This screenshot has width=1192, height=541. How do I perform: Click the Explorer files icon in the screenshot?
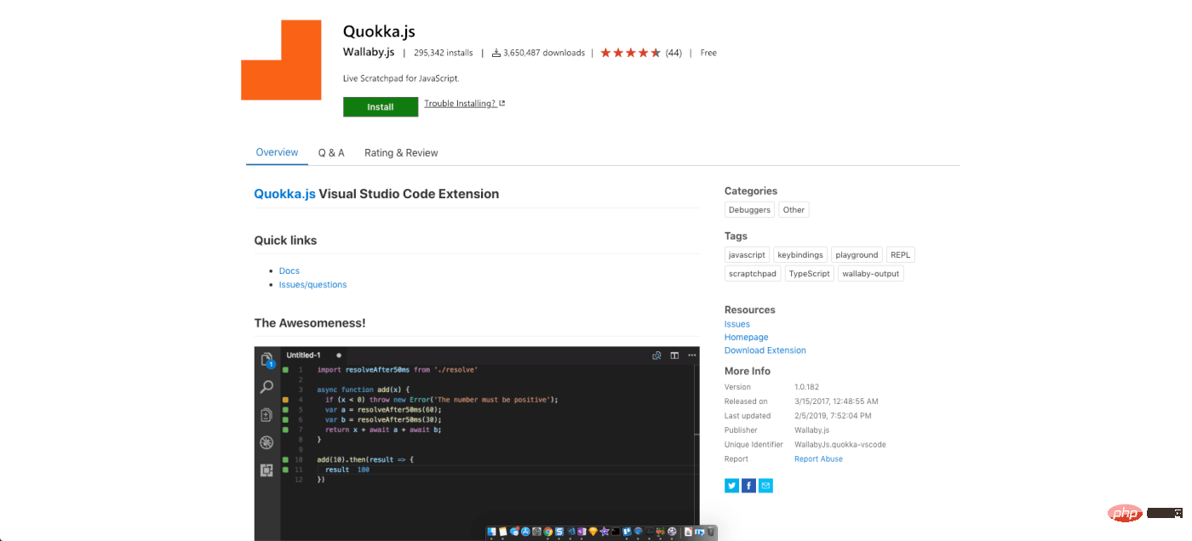pos(266,360)
